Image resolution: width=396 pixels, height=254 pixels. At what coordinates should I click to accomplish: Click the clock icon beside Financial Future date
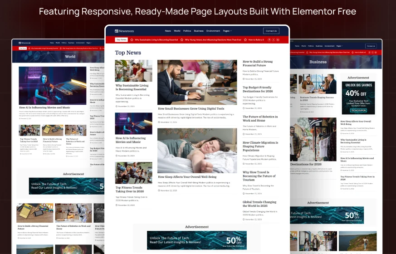point(244,79)
